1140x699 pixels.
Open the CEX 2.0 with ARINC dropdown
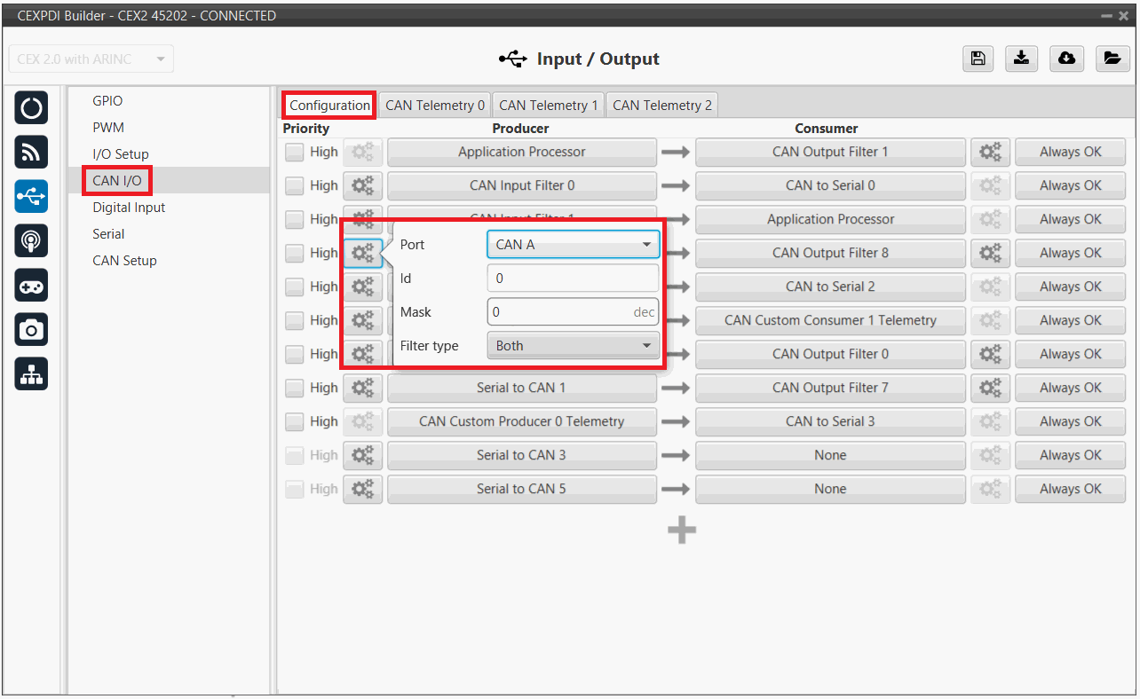91,59
